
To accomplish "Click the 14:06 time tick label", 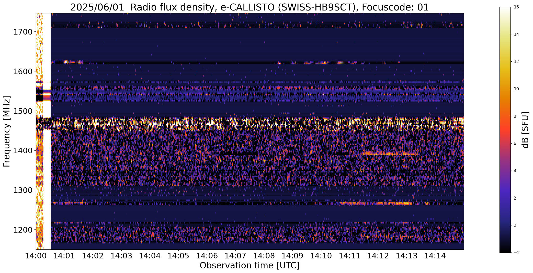I will click(207, 256).
